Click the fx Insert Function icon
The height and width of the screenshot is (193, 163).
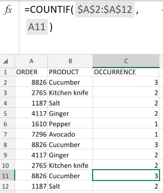(8, 9)
